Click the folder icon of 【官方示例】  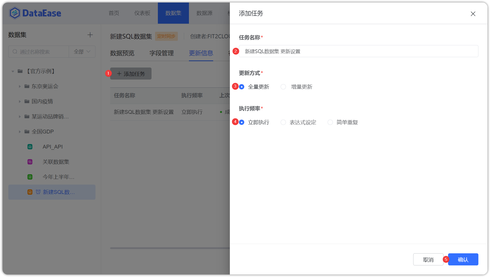click(20, 71)
